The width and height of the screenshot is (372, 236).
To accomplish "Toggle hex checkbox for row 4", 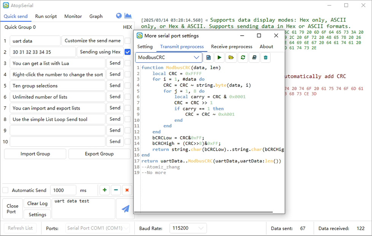I will coord(128,74).
